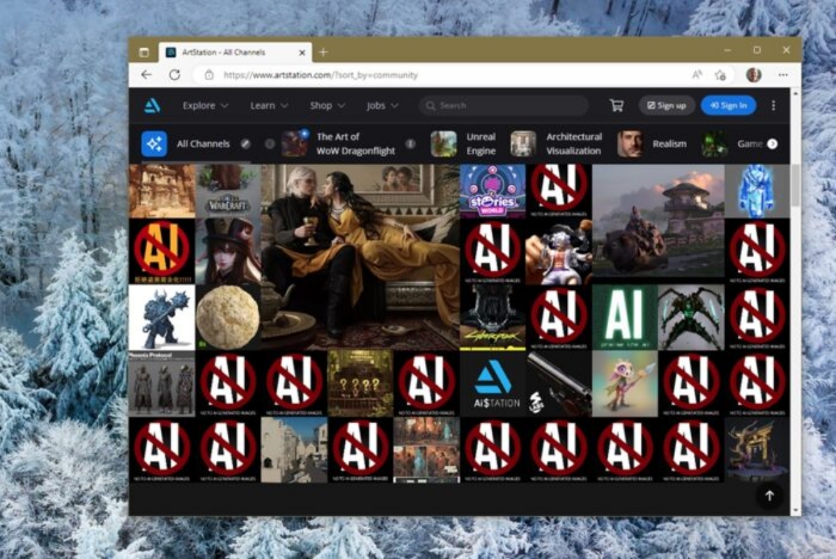Open the golden shrine gate thumbnail
836x559 pixels.
click(757, 450)
